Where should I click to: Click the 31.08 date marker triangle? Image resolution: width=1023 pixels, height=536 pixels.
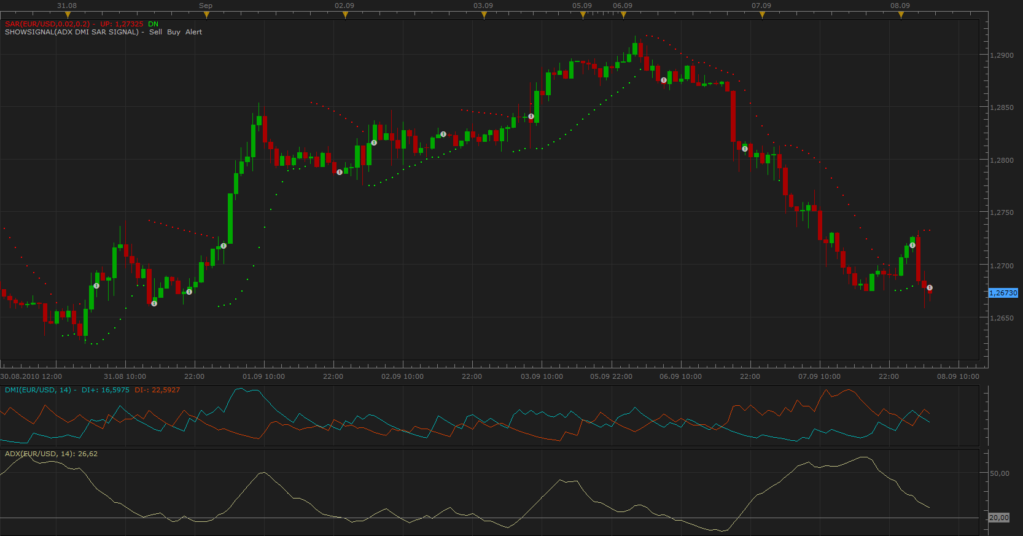68,15
